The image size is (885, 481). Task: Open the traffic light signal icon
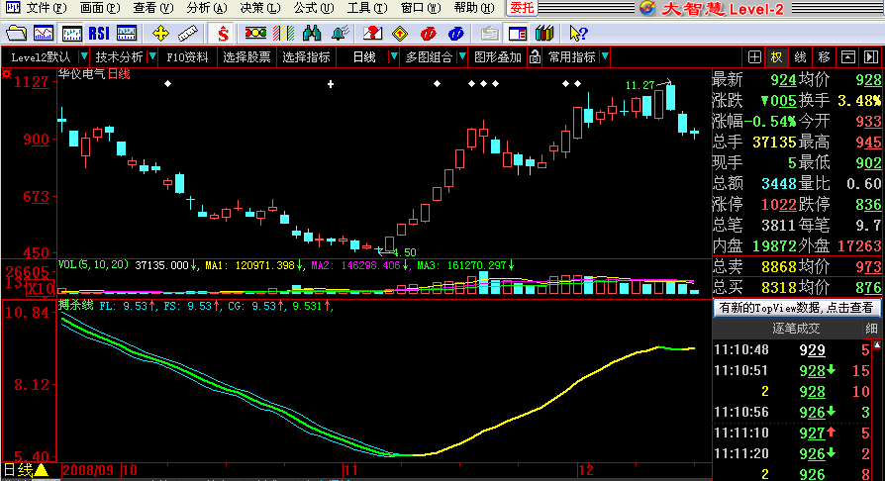point(255,34)
